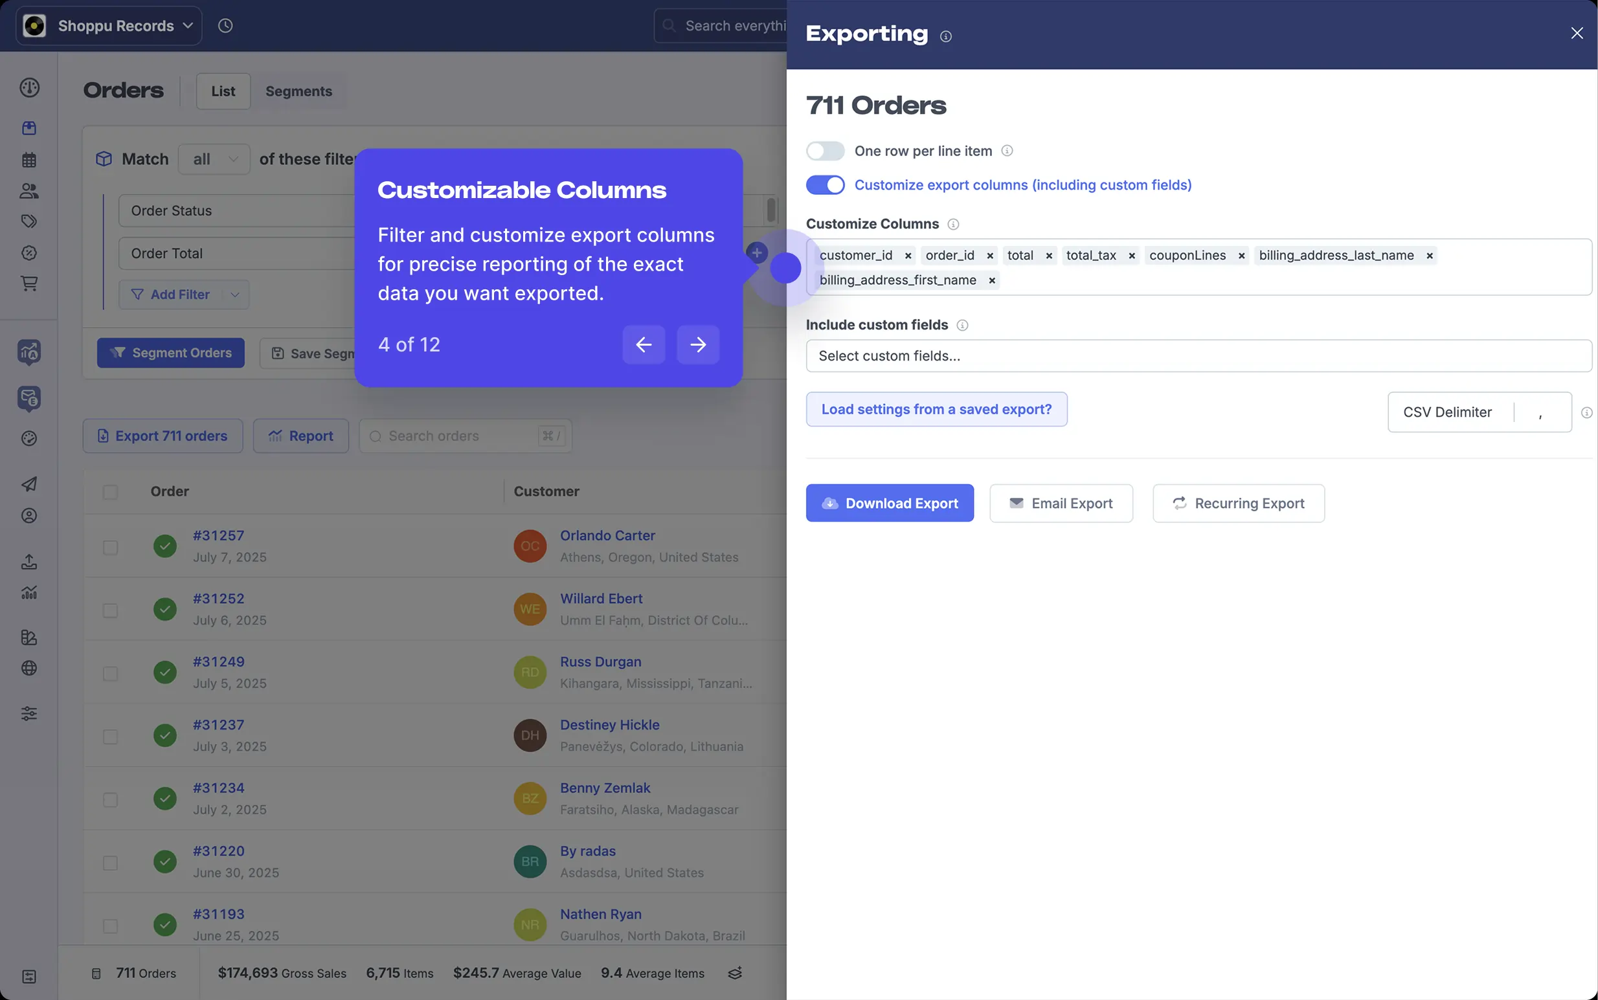
Task: Click the Select custom fields input
Action: tap(1198, 356)
